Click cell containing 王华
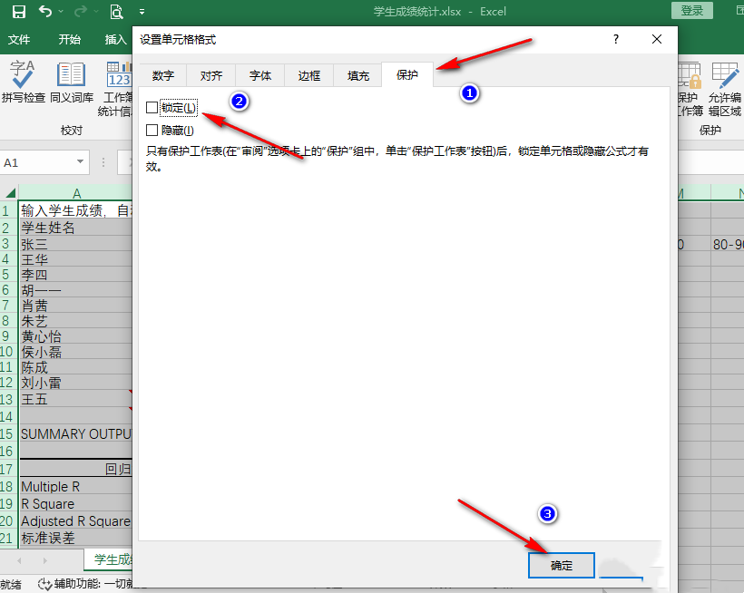The width and height of the screenshot is (744, 593). 76,259
